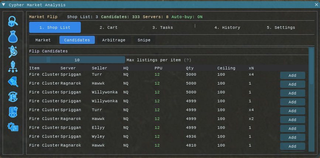Image resolution: width=320 pixels, height=158 pixels.
Task: Open the box search sidebar icon
Action: point(13,21)
